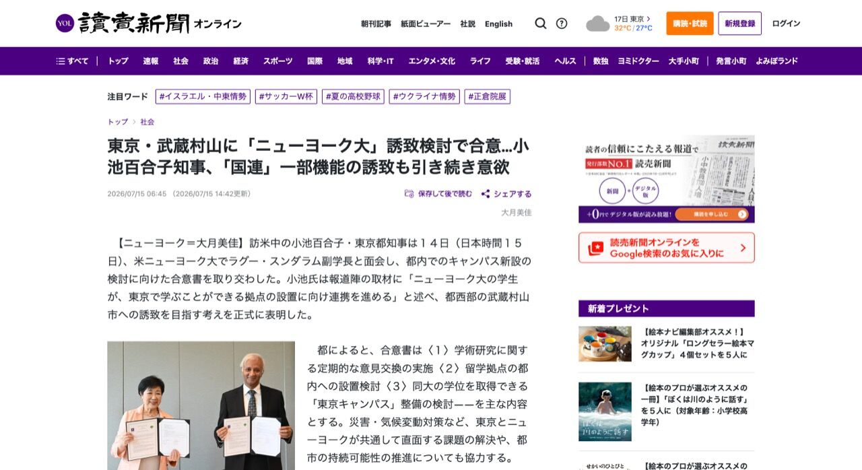Image resolution: width=862 pixels, height=470 pixels.
Task: Select the ヘルス nav tab
Action: pos(565,61)
